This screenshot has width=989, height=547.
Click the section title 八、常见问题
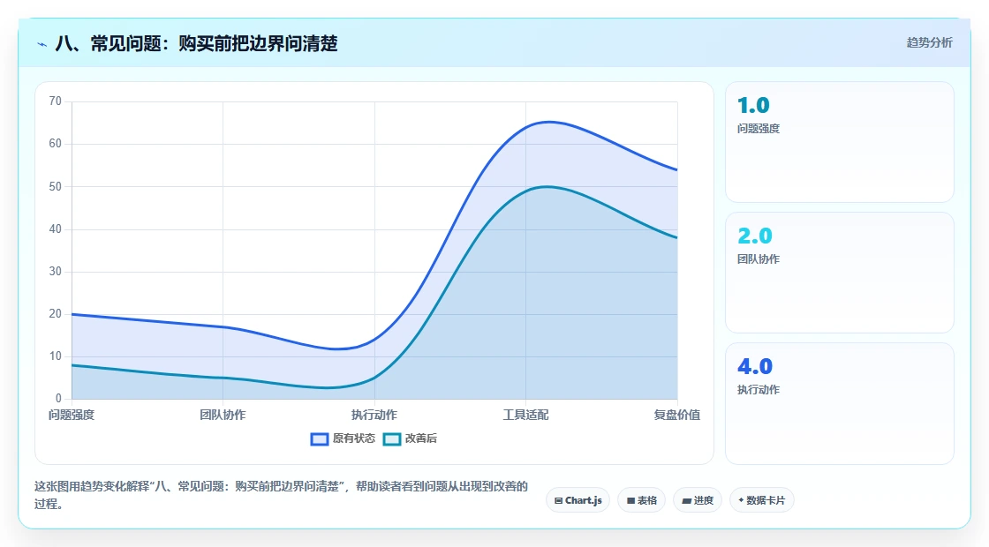point(196,43)
